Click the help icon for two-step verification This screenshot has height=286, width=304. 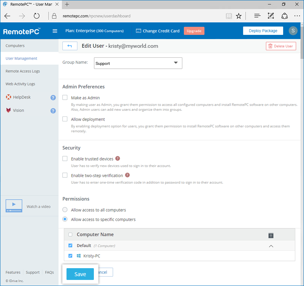127,175
